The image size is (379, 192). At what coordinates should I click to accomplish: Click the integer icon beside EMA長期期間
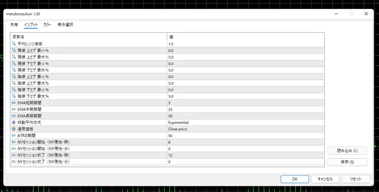click(x=14, y=116)
